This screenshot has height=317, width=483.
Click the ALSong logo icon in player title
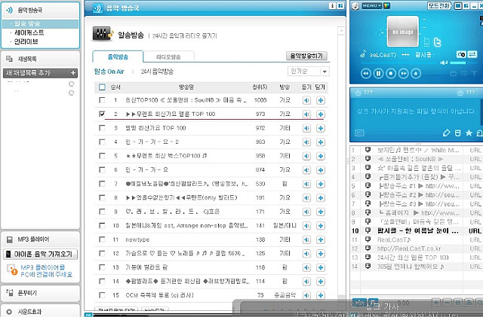[355, 6]
